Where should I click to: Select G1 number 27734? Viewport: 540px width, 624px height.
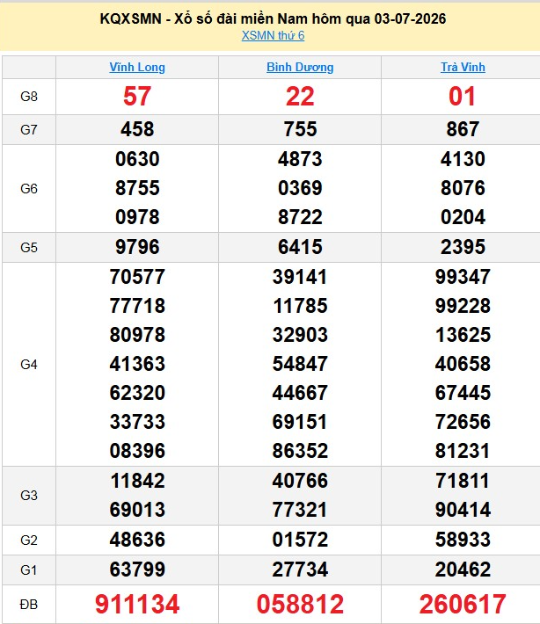coord(300,570)
